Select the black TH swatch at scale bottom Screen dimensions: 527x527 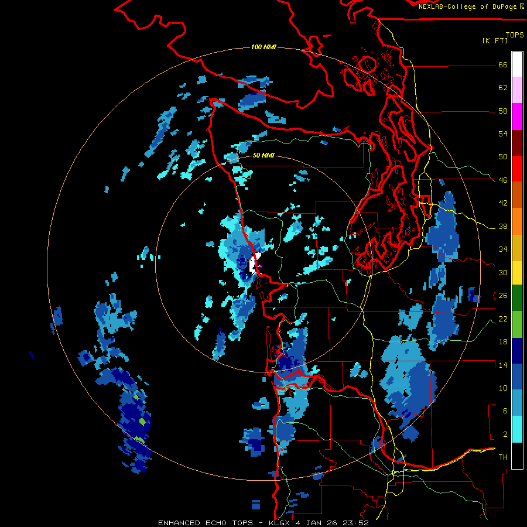(517, 456)
